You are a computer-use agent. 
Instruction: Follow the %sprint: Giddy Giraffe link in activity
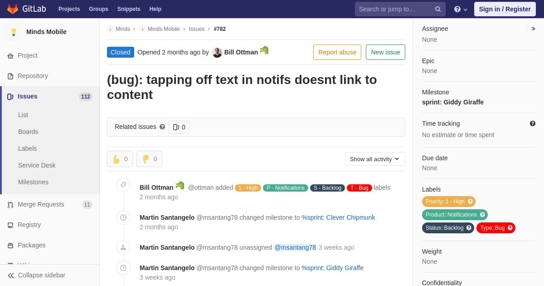coord(332,268)
